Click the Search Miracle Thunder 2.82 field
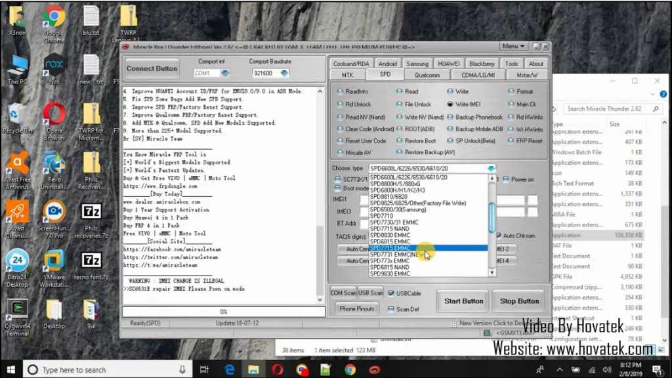 click(x=612, y=109)
